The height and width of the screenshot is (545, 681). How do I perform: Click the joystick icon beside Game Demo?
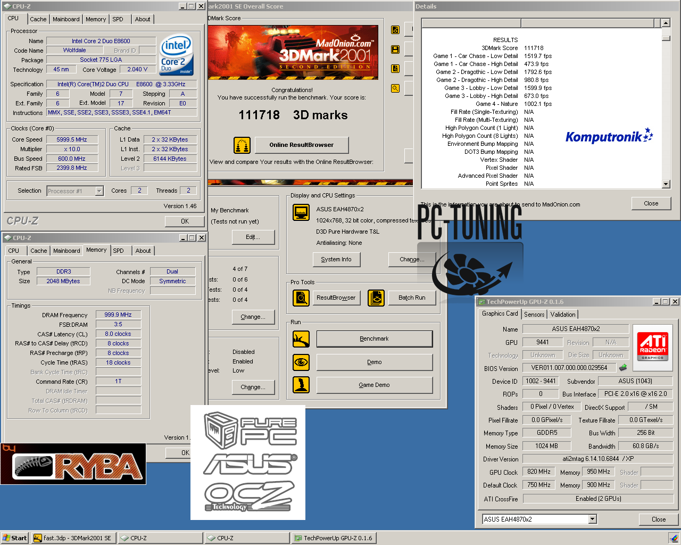[x=301, y=385]
